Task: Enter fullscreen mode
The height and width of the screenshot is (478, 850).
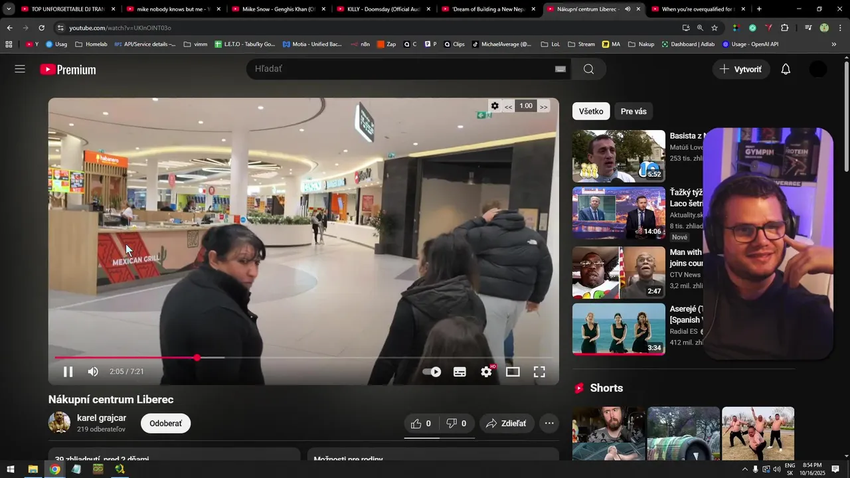Action: (x=539, y=372)
